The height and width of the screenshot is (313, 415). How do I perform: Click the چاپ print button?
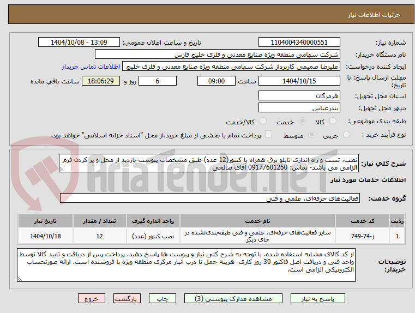[x=163, y=298]
